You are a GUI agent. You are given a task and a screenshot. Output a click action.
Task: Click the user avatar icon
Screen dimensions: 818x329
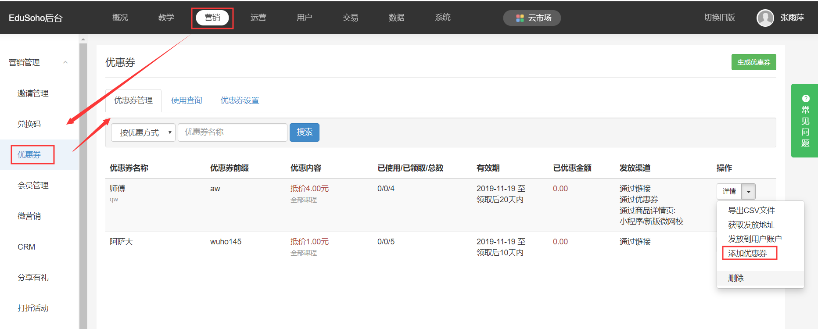[765, 18]
